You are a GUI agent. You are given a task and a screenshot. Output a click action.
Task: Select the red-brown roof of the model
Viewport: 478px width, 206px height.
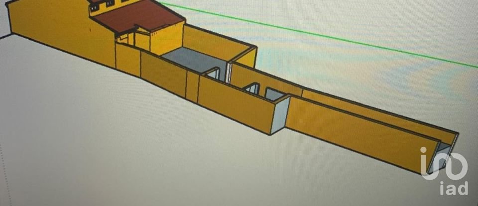(139, 17)
